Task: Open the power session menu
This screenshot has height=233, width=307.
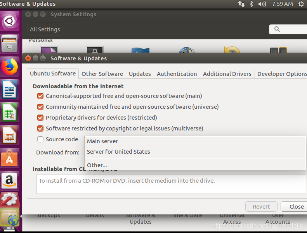Action: [x=301, y=4]
